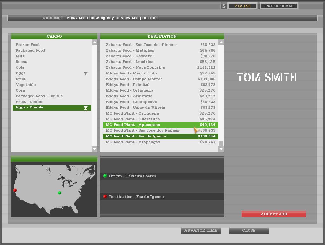This screenshot has height=245, width=325.
Task: Close the job offer window
Action: click(x=249, y=230)
